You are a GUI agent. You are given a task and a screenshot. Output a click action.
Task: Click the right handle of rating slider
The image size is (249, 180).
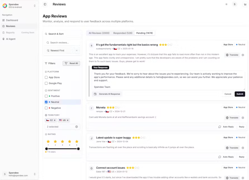pyautogui.click(x=78, y=149)
